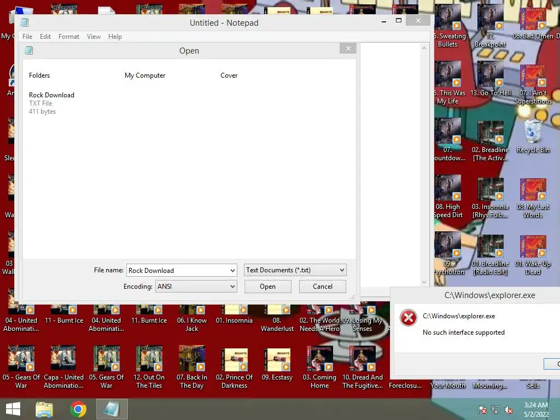Click the 04. United Abominati... label
Screen dimensions: 560x420
pyautogui.click(x=107, y=325)
